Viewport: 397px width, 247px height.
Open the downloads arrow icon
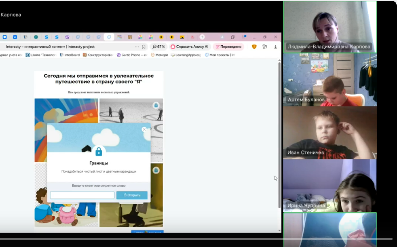pyautogui.click(x=275, y=47)
